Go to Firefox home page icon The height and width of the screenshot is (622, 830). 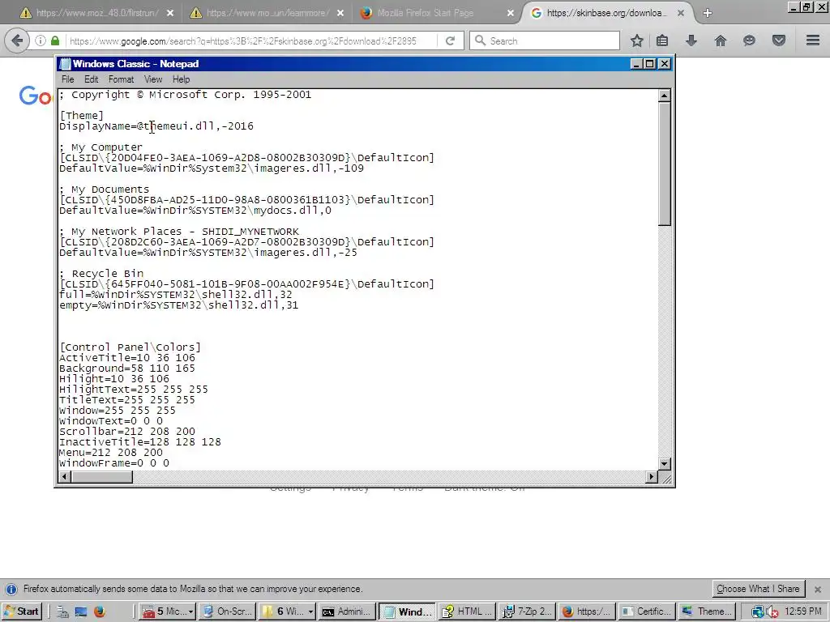pos(721,40)
